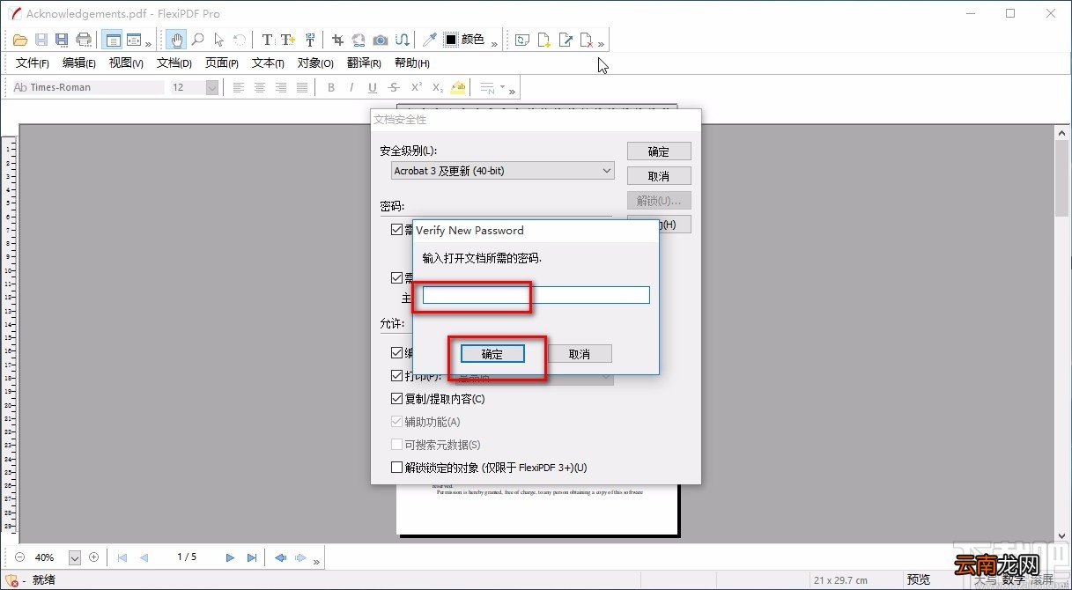Click the black 颜色 color swatch
The height and width of the screenshot is (590, 1072).
point(451,40)
